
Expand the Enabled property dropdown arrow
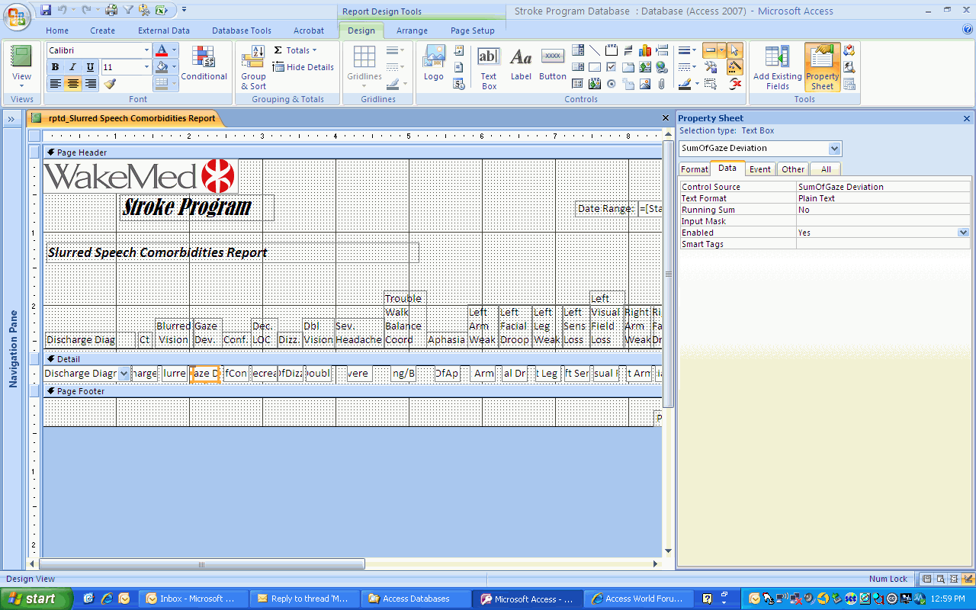pos(964,233)
